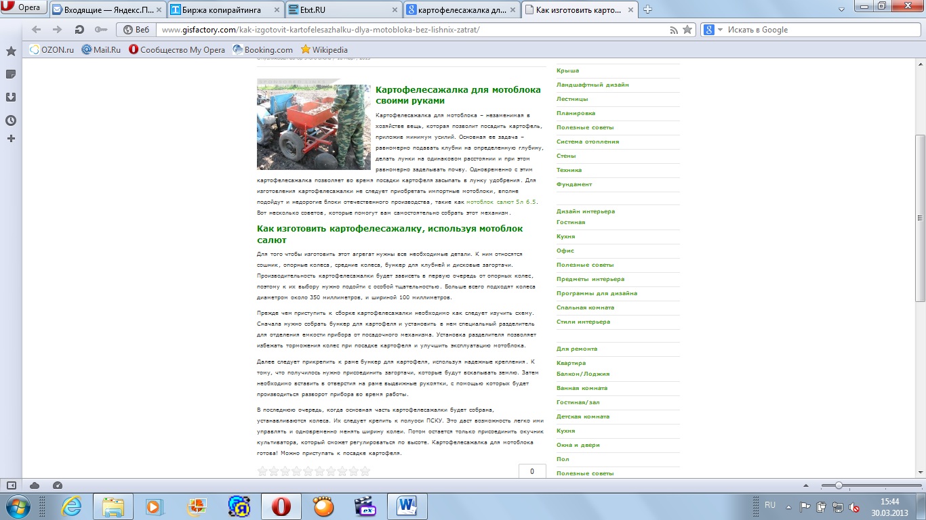Focus the 'Искать в Google' search field
The image size is (926, 520).
tap(822, 30)
